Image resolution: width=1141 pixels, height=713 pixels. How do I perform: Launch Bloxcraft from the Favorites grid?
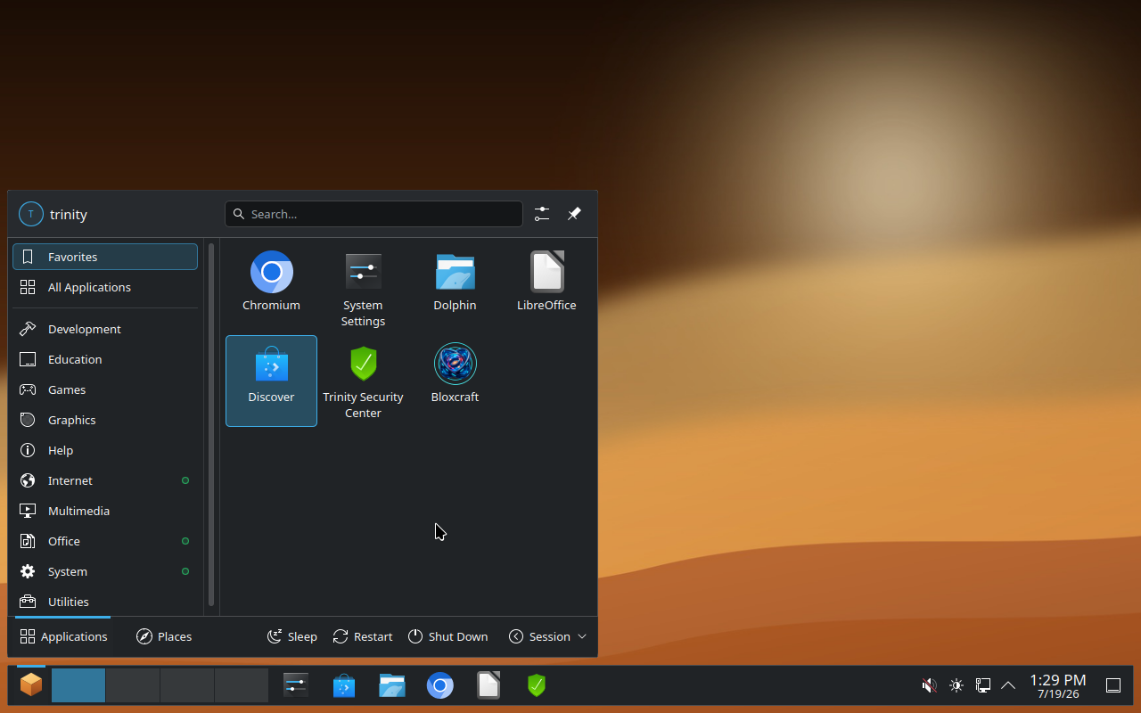coord(455,381)
